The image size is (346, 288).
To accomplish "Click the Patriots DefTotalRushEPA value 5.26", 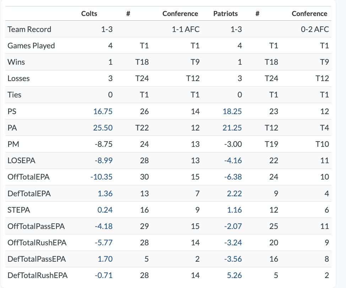I will [234, 275].
